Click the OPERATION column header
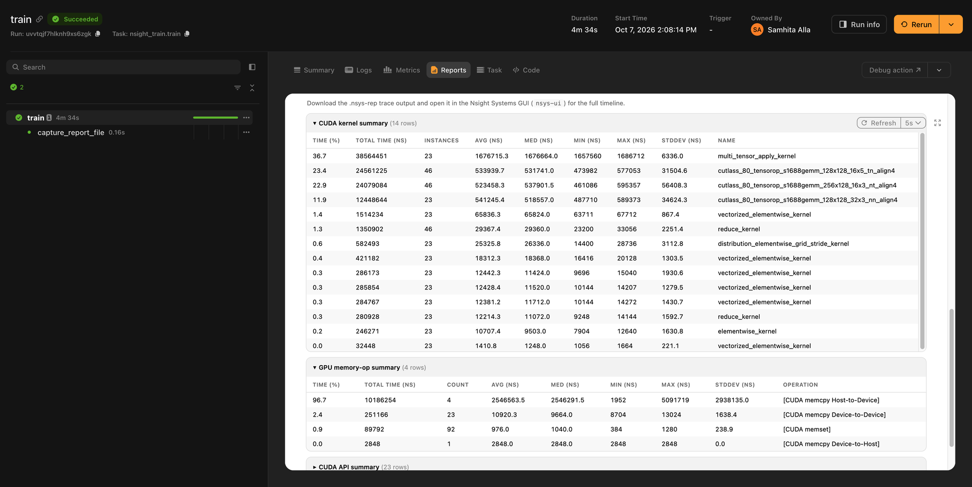The image size is (972, 487). [800, 385]
